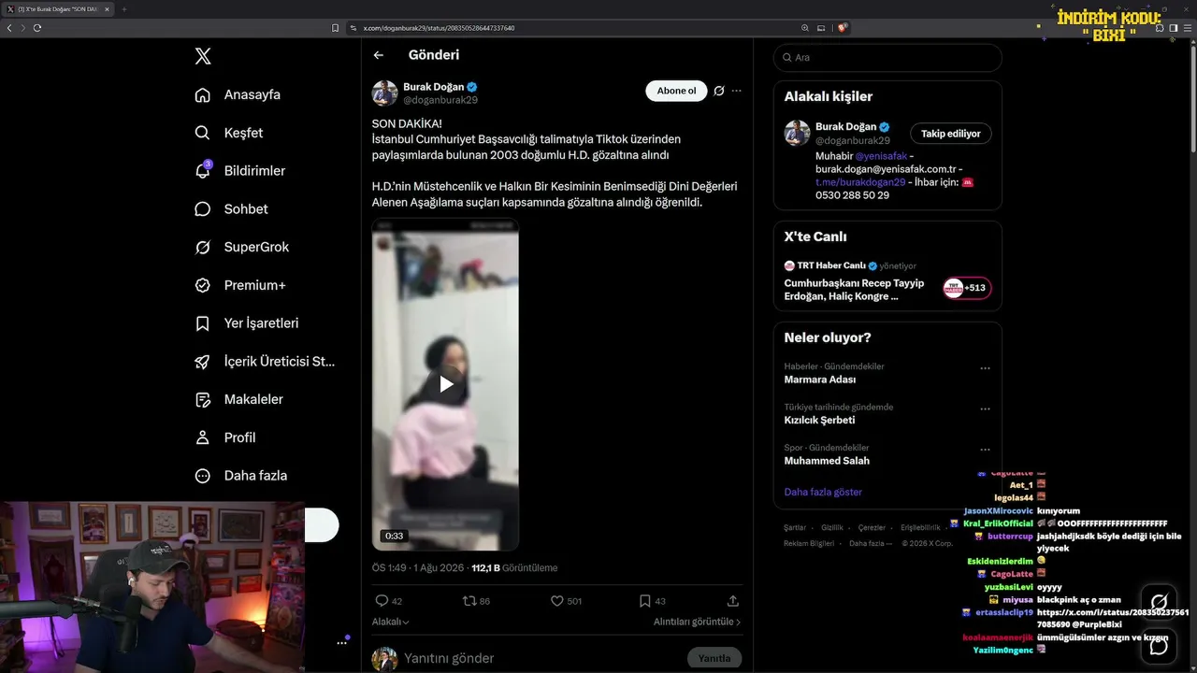Share the post via share icon
The height and width of the screenshot is (673, 1197).
pos(733,601)
